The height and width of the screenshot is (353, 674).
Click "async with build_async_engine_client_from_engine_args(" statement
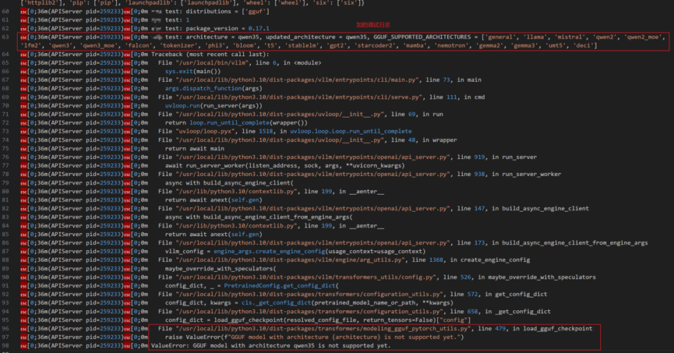[x=259, y=217]
